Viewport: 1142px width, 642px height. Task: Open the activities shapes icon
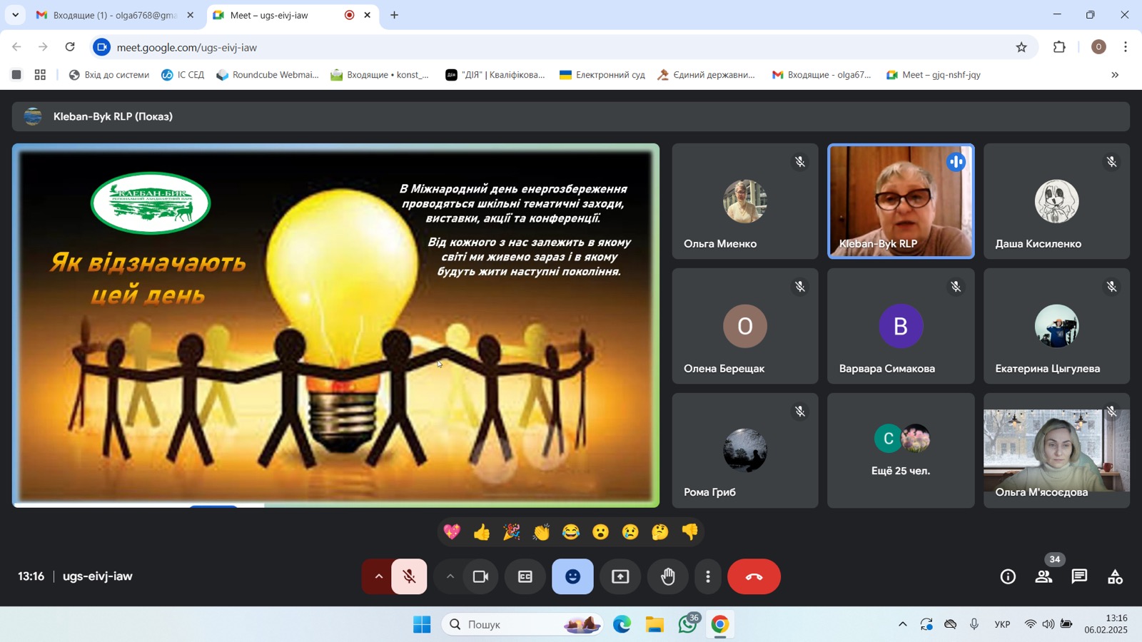point(1115,576)
